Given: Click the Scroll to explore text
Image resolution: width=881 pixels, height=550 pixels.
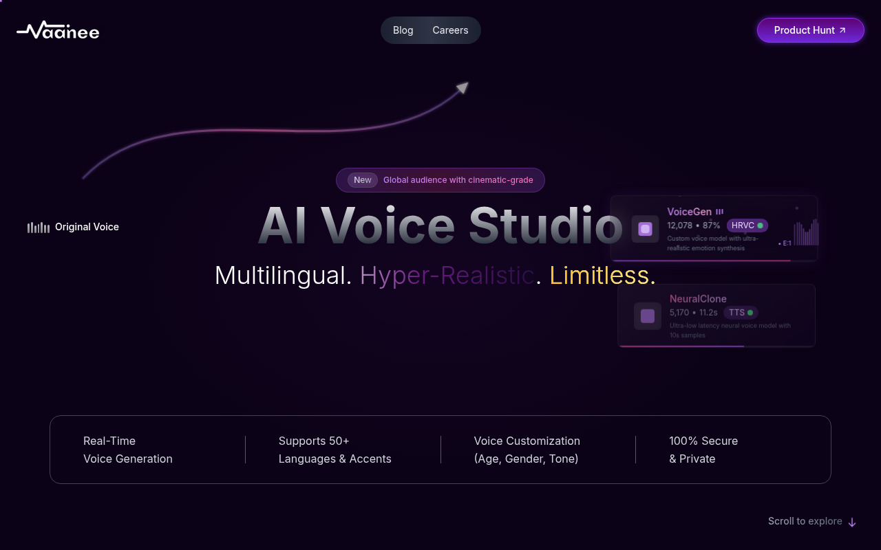Looking at the screenshot, I should click(x=805, y=521).
